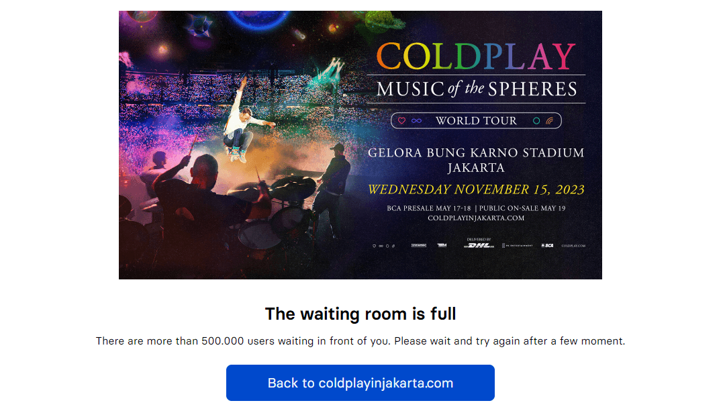Click the yellow Wednesday November 15, 2023 date
Screen dimensions: 723x407
point(476,189)
